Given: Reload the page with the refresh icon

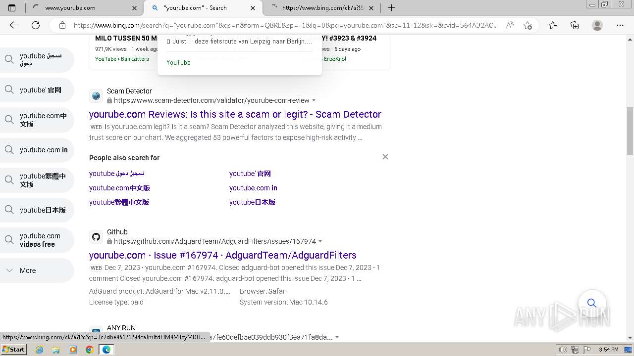Looking at the screenshot, I should tap(36, 25).
